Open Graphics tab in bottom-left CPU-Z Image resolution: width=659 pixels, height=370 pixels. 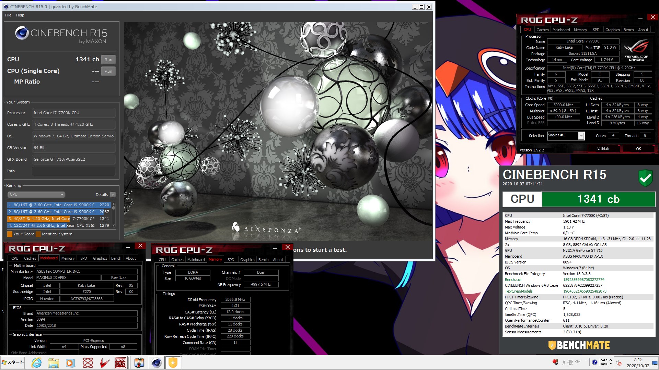pos(100,258)
